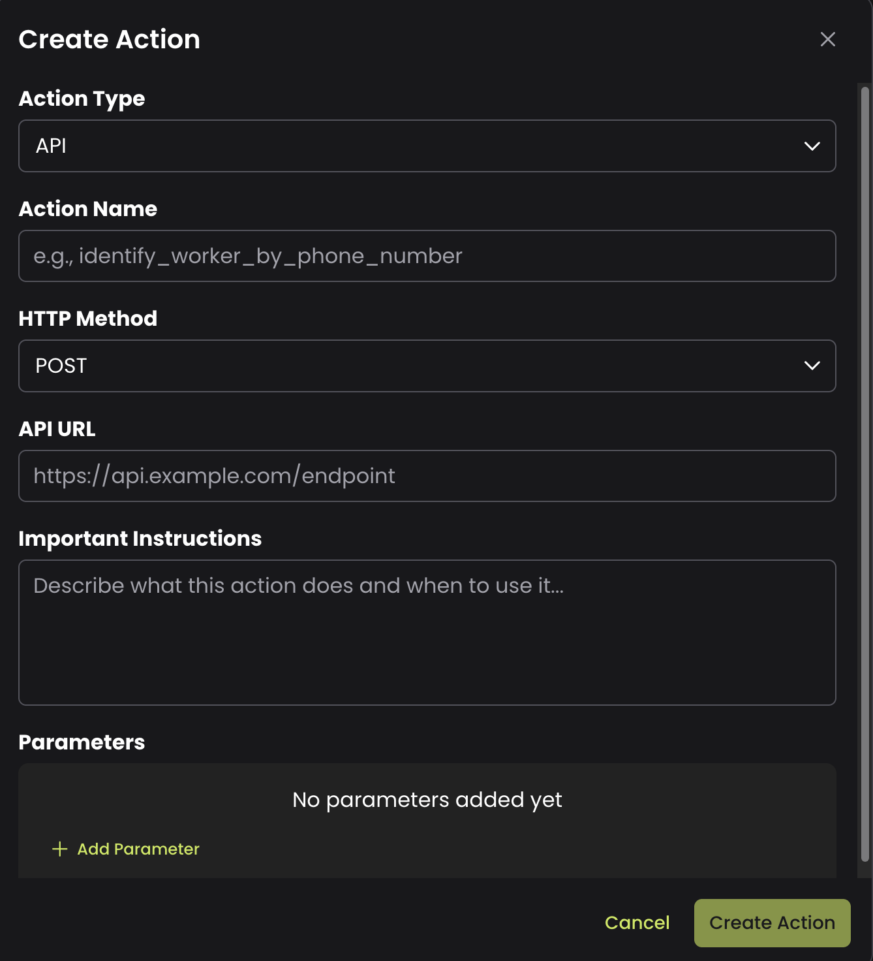Click the "No parameters added yet" message

[x=427, y=800]
